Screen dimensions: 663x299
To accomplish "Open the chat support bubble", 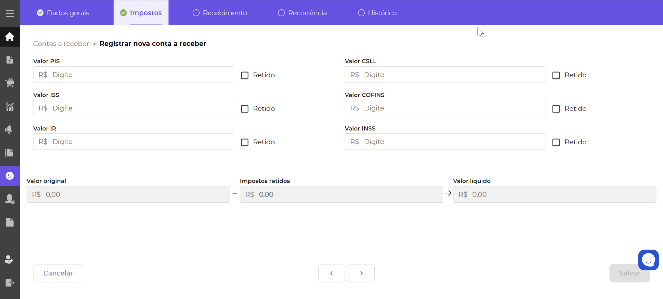I will (648, 260).
